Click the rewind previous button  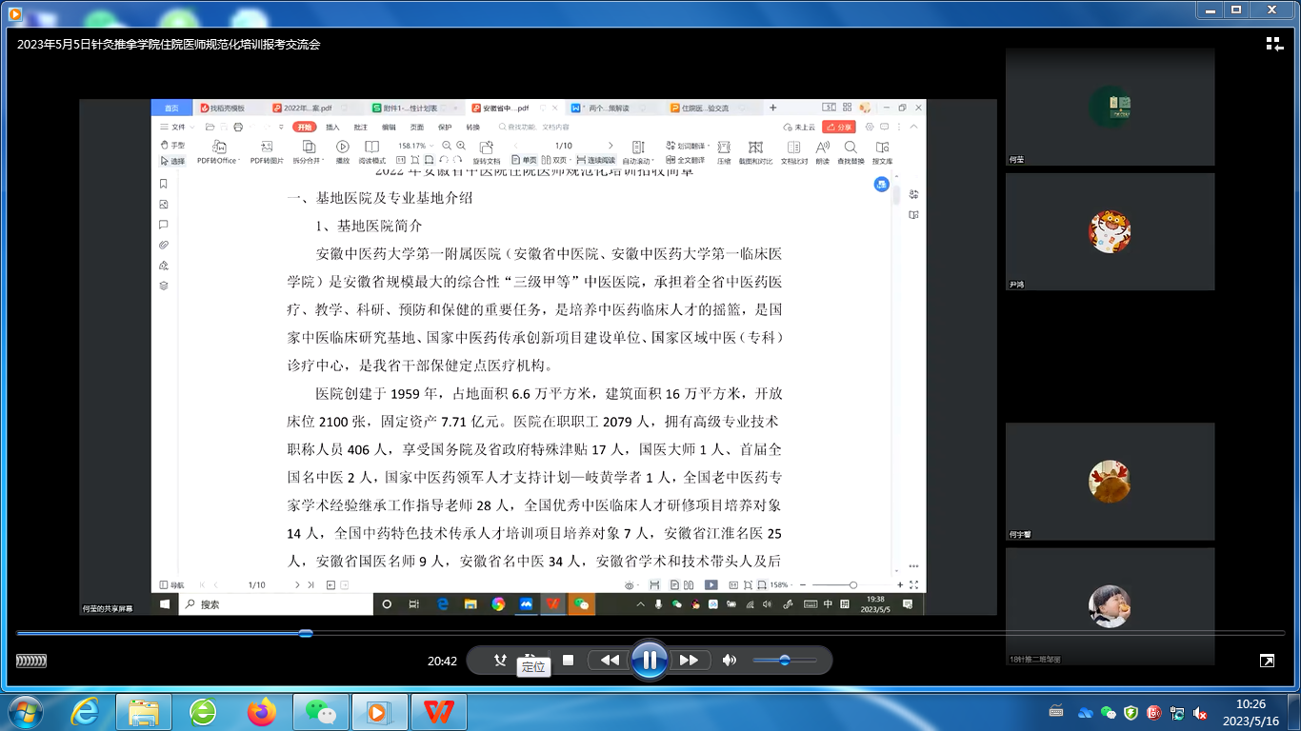point(610,661)
